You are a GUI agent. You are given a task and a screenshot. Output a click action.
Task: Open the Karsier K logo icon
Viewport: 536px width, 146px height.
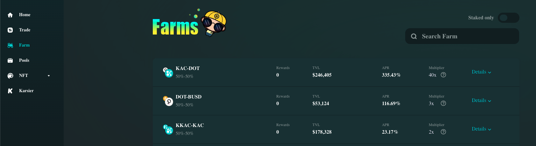tap(10, 91)
